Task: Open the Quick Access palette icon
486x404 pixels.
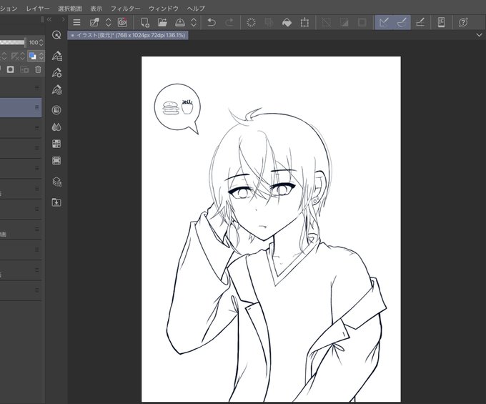Action: 56,35
